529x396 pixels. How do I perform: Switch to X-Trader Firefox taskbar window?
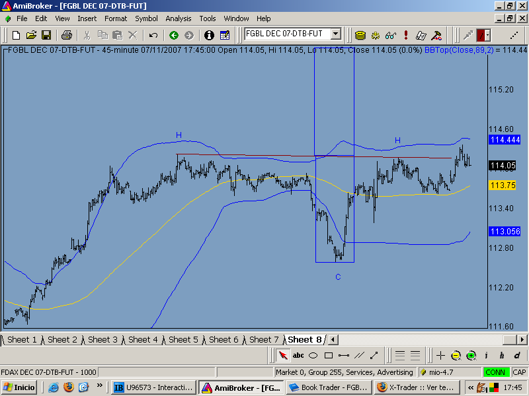[417, 387]
